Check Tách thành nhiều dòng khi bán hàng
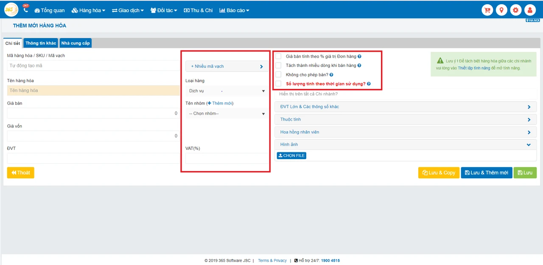The height and width of the screenshot is (265, 543). pos(278,65)
